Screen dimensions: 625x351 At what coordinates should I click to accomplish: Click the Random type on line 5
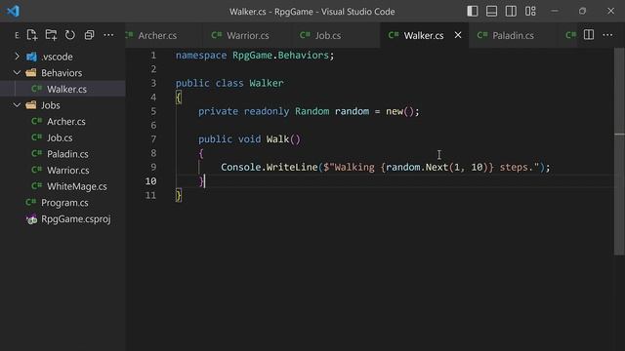click(312, 111)
